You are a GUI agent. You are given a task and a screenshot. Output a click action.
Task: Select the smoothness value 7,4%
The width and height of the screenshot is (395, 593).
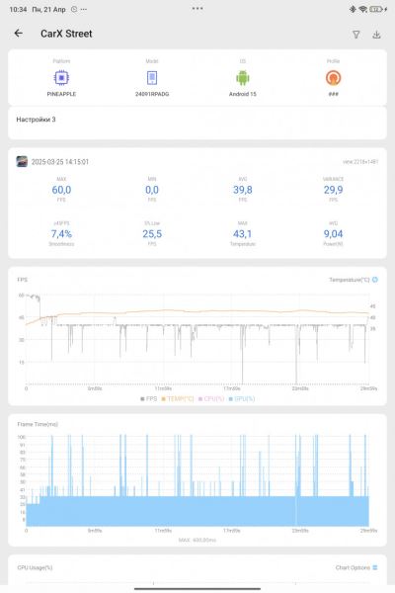(x=61, y=234)
